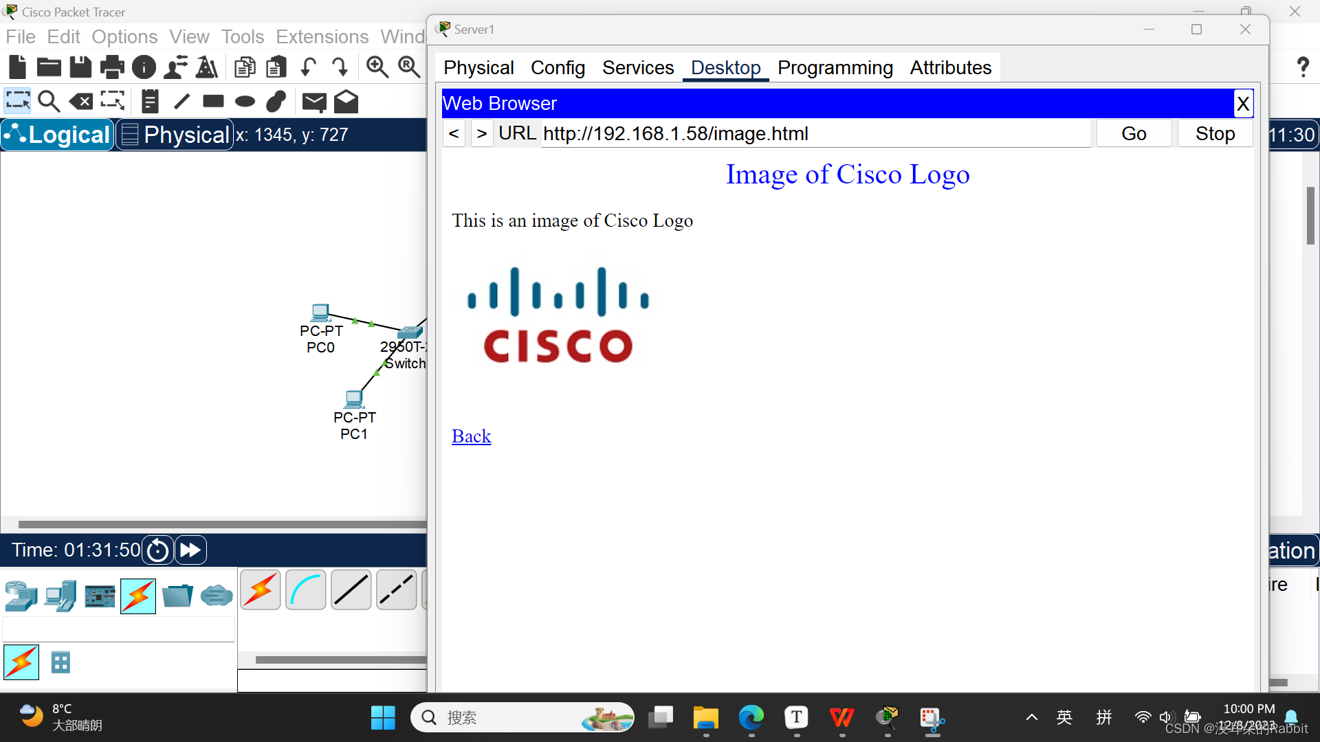Choose the Add Simple PDU envelope icon
The width and height of the screenshot is (1320, 742).
pyautogui.click(x=314, y=102)
